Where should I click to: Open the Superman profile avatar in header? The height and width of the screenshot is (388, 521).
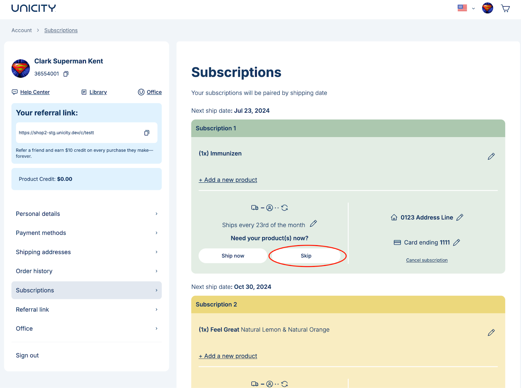(487, 8)
